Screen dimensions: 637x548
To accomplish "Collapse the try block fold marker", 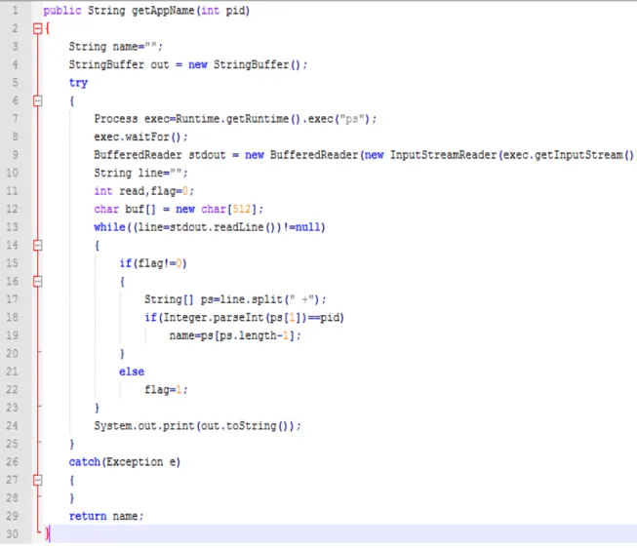I will (37, 100).
